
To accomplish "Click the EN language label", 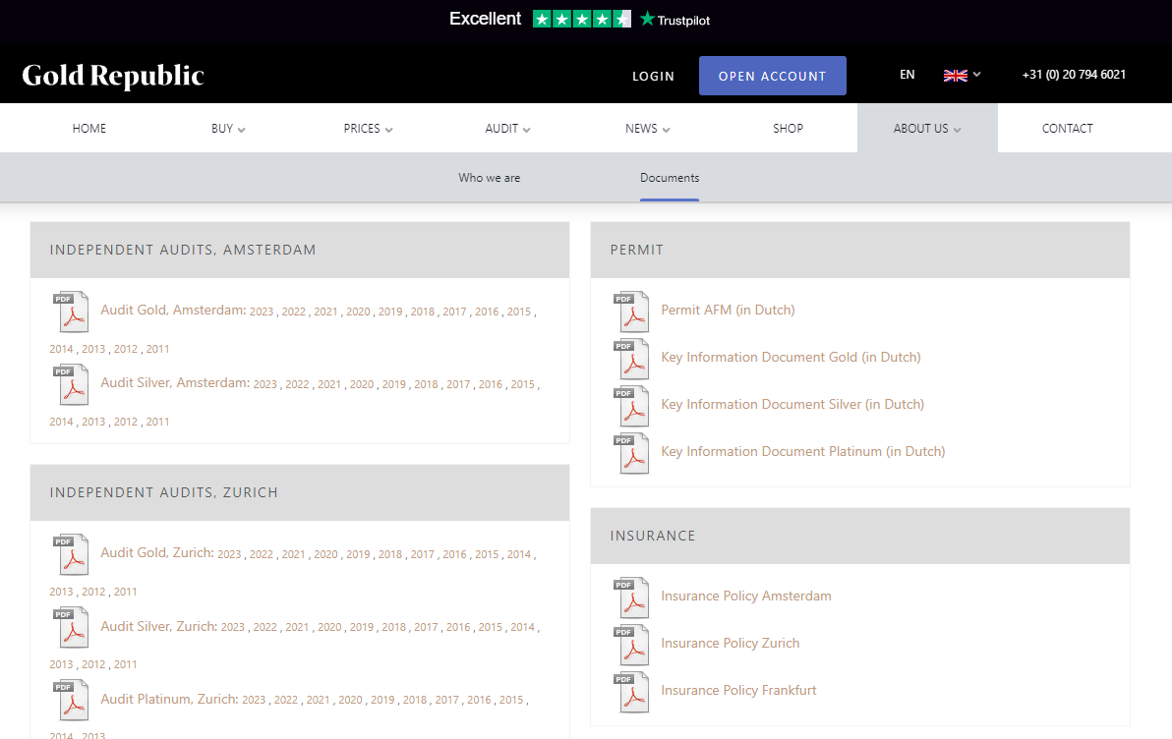I will (x=907, y=75).
